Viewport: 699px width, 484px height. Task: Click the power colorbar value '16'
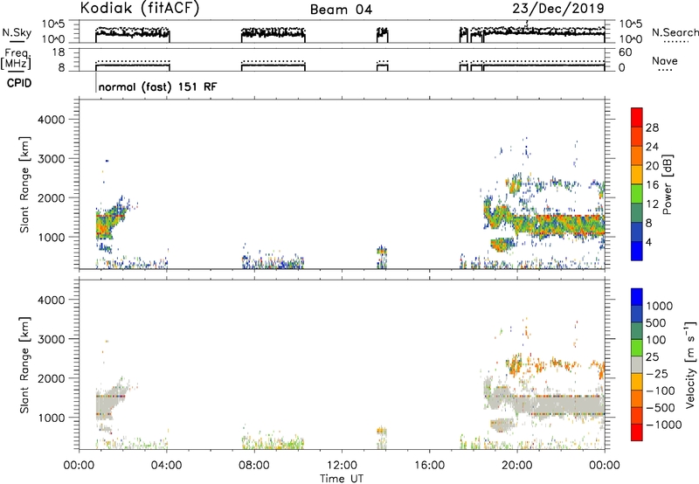[x=652, y=185]
